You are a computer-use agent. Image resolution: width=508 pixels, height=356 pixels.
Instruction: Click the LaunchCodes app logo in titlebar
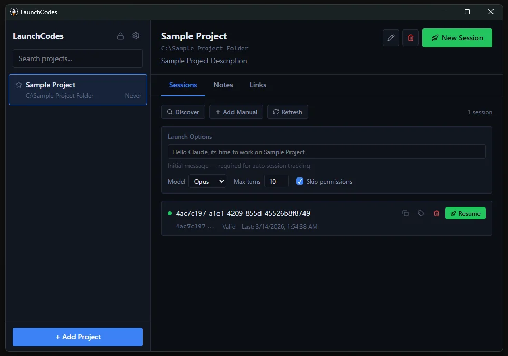tap(13, 11)
